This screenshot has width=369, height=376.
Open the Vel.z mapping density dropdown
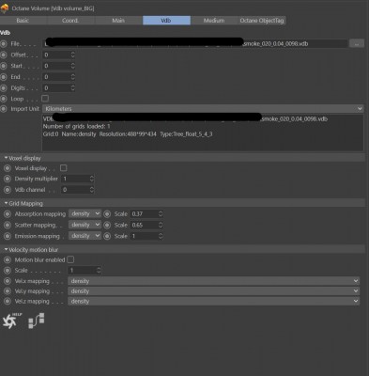click(213, 301)
